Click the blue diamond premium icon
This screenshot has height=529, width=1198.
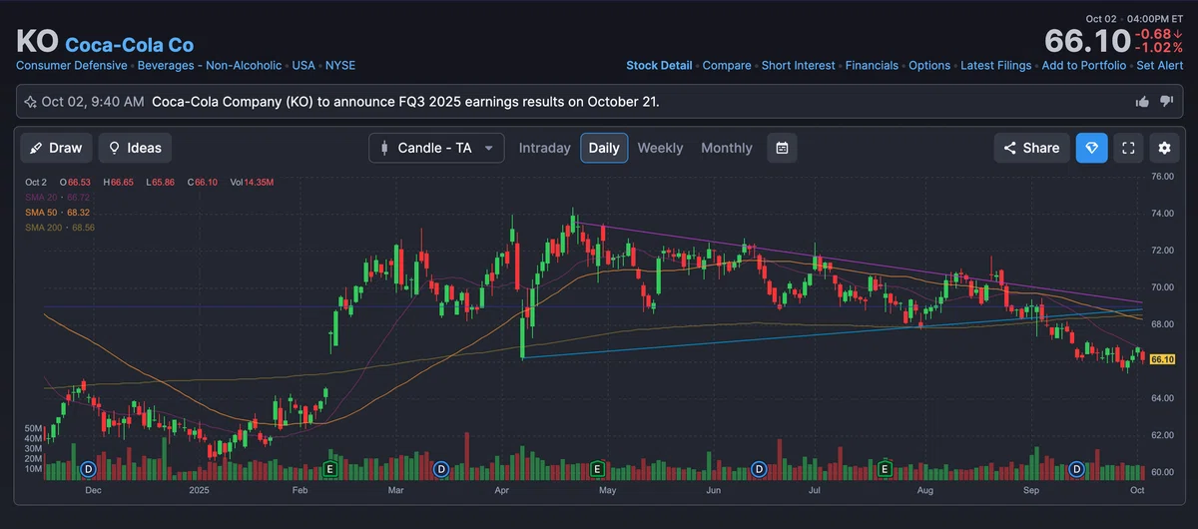click(x=1092, y=148)
